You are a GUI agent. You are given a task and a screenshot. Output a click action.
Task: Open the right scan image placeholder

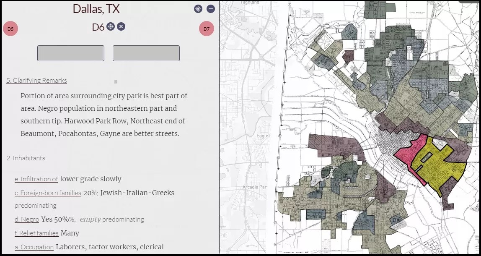coord(146,53)
